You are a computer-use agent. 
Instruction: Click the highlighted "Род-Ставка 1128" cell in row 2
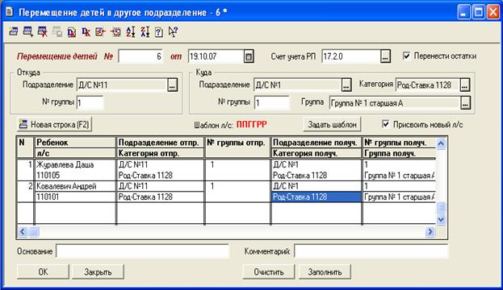coord(316,197)
